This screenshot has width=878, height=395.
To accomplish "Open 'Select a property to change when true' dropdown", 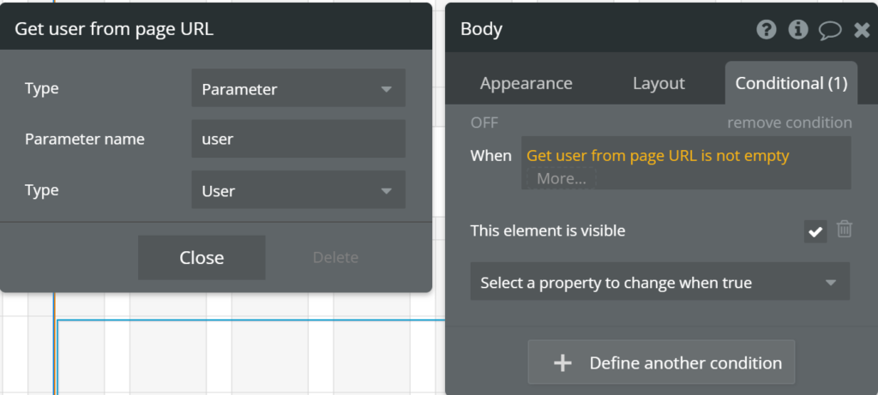I will click(660, 282).
